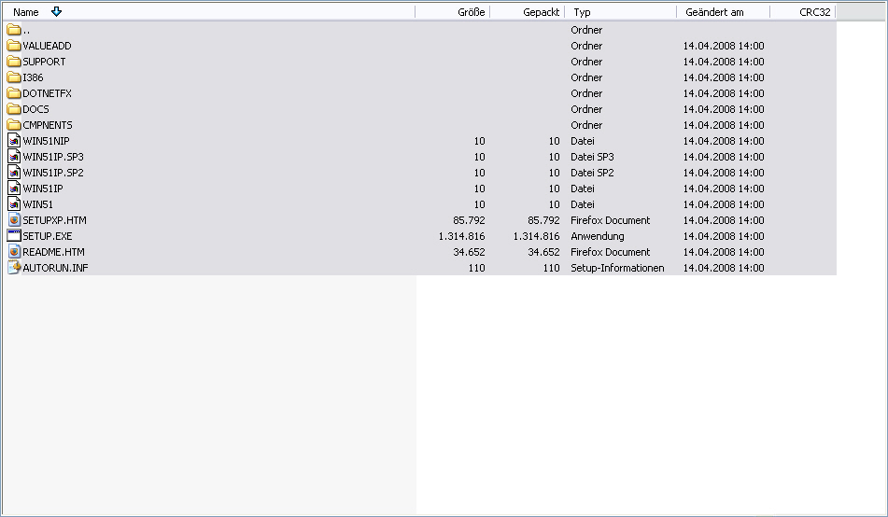Select the SETUPXP.HTM name text
Screen dimensions: 888x517
tap(54, 220)
